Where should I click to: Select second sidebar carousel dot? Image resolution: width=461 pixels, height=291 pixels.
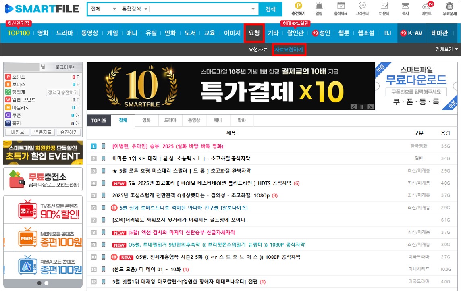46,283
